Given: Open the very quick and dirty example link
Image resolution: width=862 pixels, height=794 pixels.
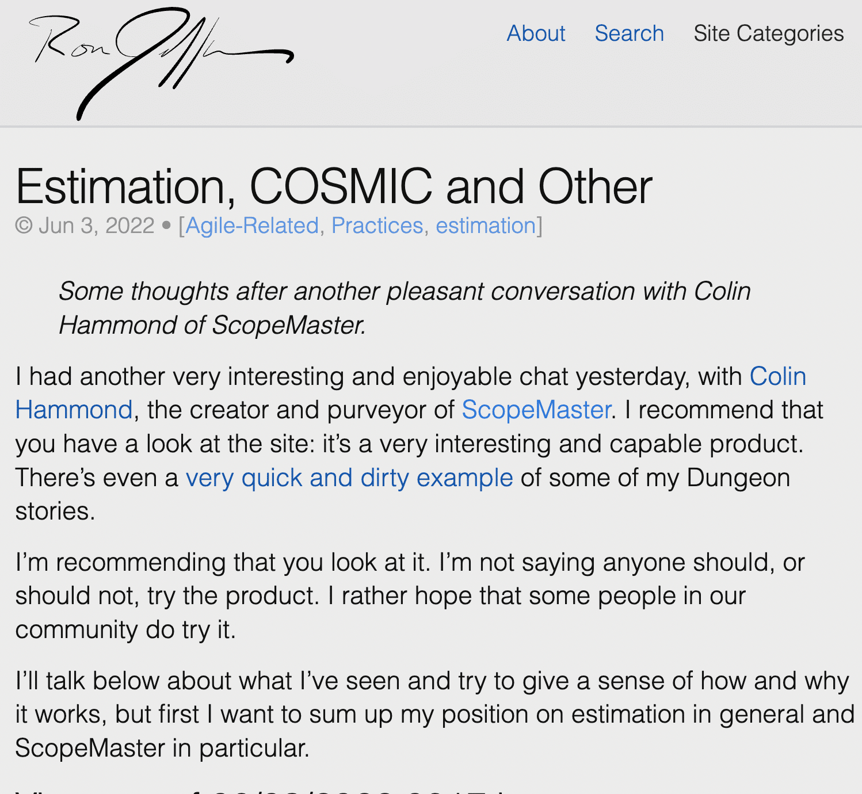Looking at the screenshot, I should click(x=349, y=478).
